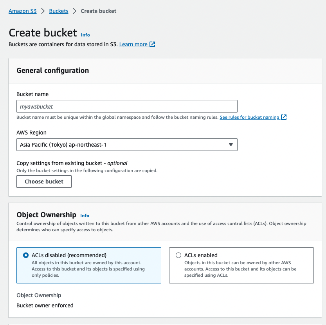Open the Learn more link
Image resolution: width=326 pixels, height=325 pixels.
tap(133, 44)
